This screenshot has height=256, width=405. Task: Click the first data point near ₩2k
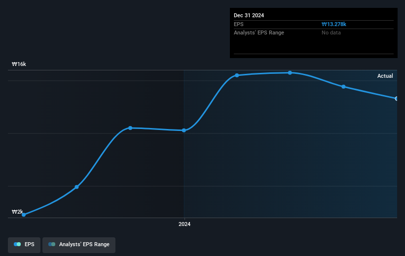click(24, 215)
